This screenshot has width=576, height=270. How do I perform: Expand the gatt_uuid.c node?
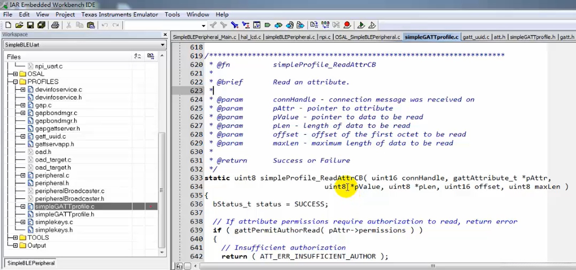(23, 136)
